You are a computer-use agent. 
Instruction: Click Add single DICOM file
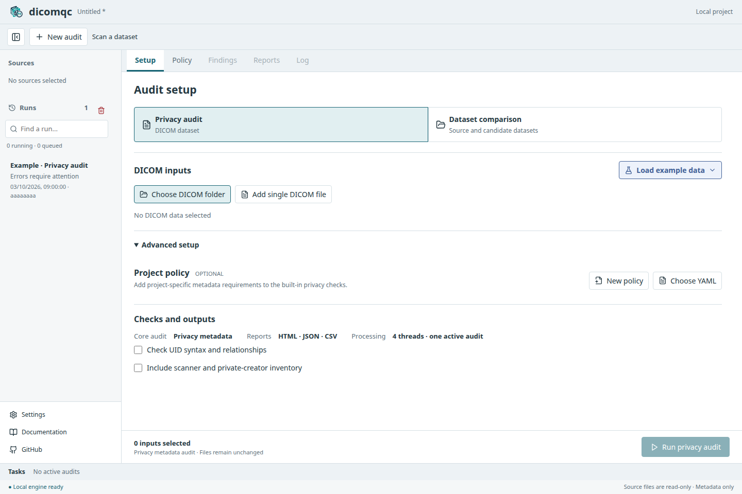click(x=283, y=195)
